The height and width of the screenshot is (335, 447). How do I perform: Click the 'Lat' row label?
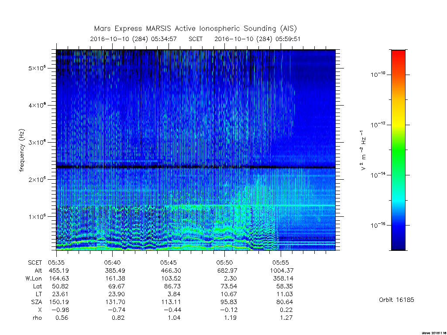38,286
